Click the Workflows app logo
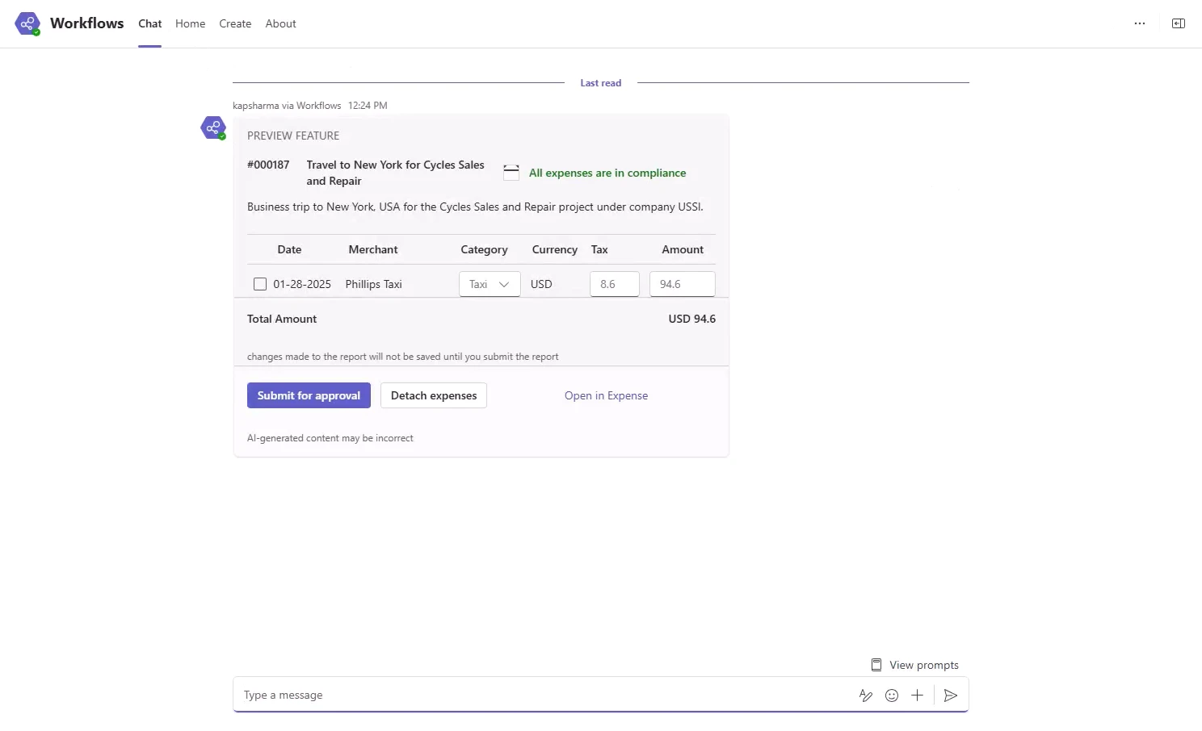 click(x=27, y=23)
